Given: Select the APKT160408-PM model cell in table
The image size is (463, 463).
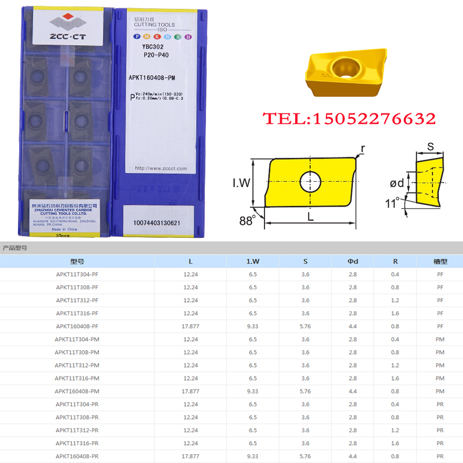Looking at the screenshot, I should pyautogui.click(x=77, y=391).
